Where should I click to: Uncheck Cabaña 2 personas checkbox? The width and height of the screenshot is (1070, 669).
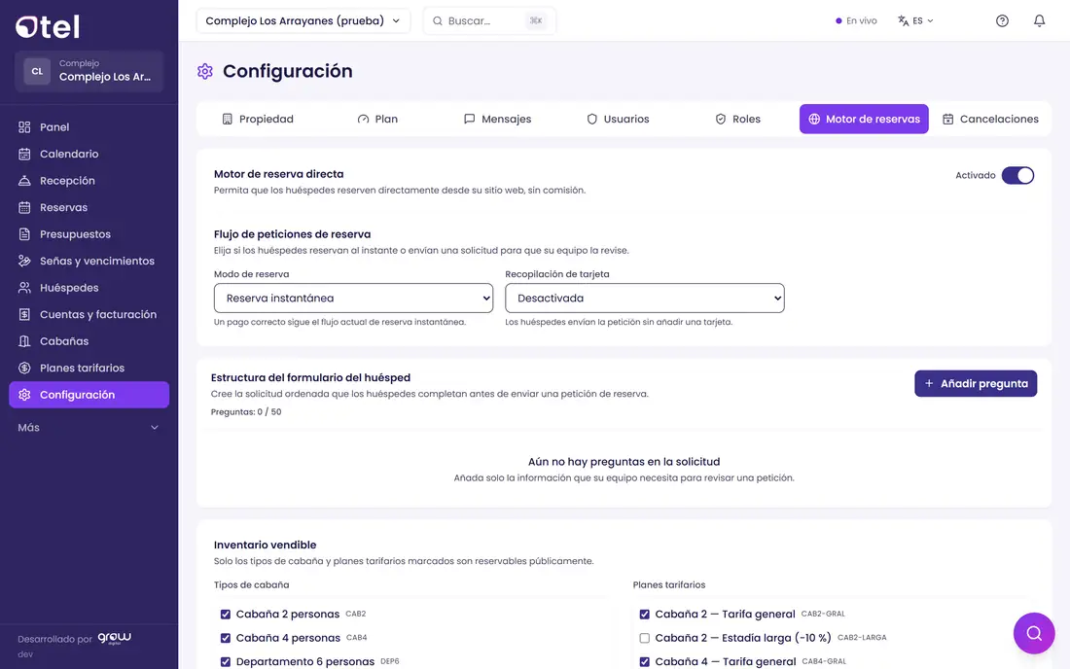[x=226, y=615]
